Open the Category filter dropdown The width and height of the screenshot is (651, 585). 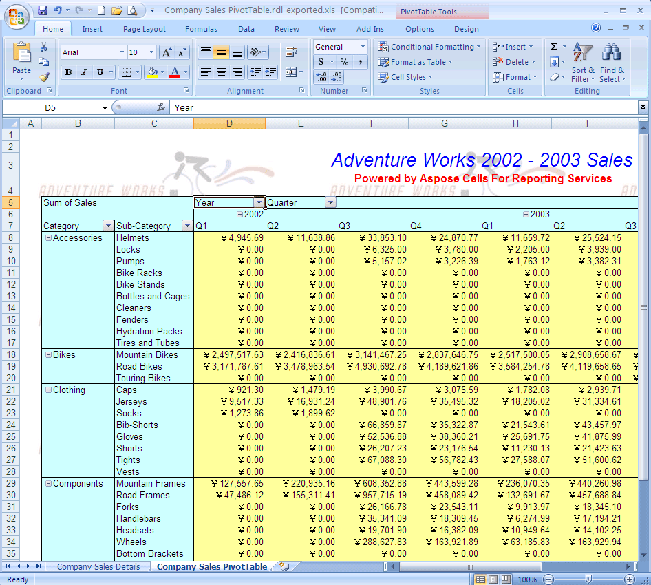point(107,225)
